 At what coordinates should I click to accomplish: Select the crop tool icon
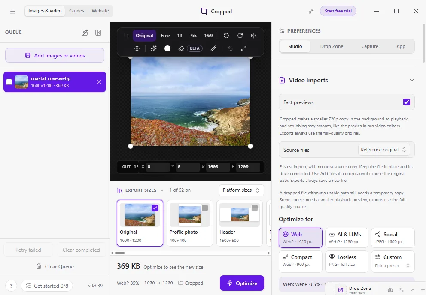click(x=126, y=36)
